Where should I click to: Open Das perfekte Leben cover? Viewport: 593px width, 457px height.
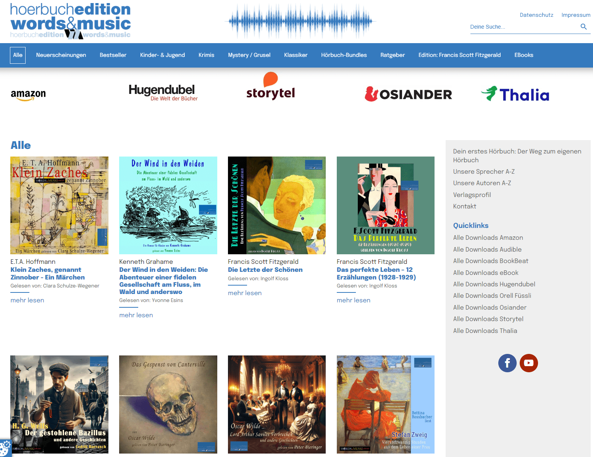point(386,205)
